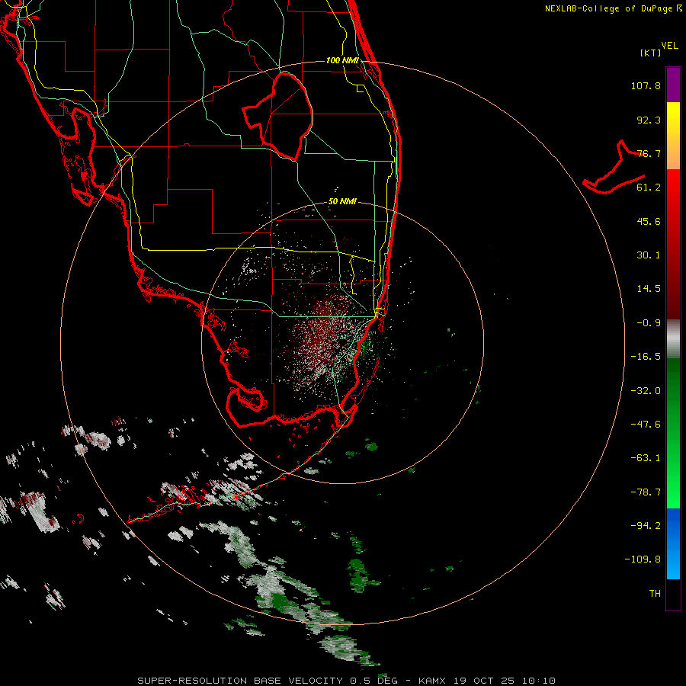The image size is (686, 686).
Task: Click the Lake Okeechobee outline on the map
Action: click(x=277, y=117)
